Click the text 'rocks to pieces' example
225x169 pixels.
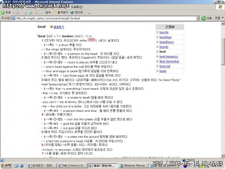(x=78, y=62)
